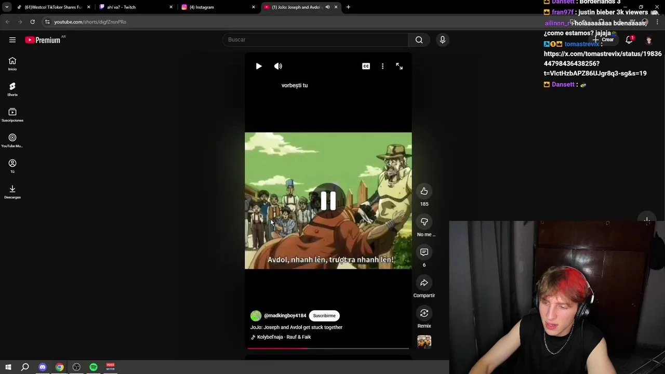
Task: Mute the Short with the volume icon
Action: pos(278,66)
